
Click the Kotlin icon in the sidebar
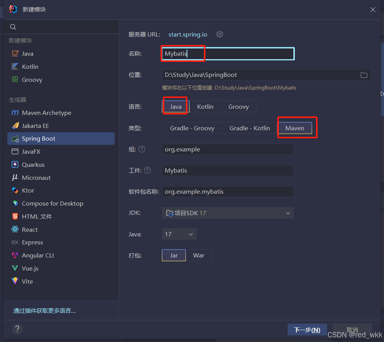[x=15, y=66]
